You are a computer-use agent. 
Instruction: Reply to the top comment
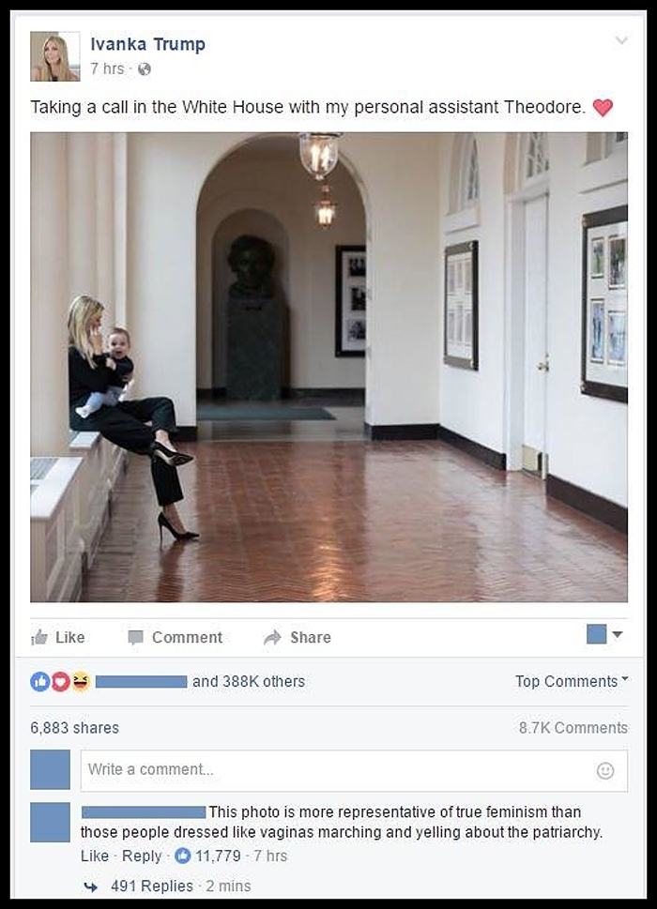coord(142,856)
